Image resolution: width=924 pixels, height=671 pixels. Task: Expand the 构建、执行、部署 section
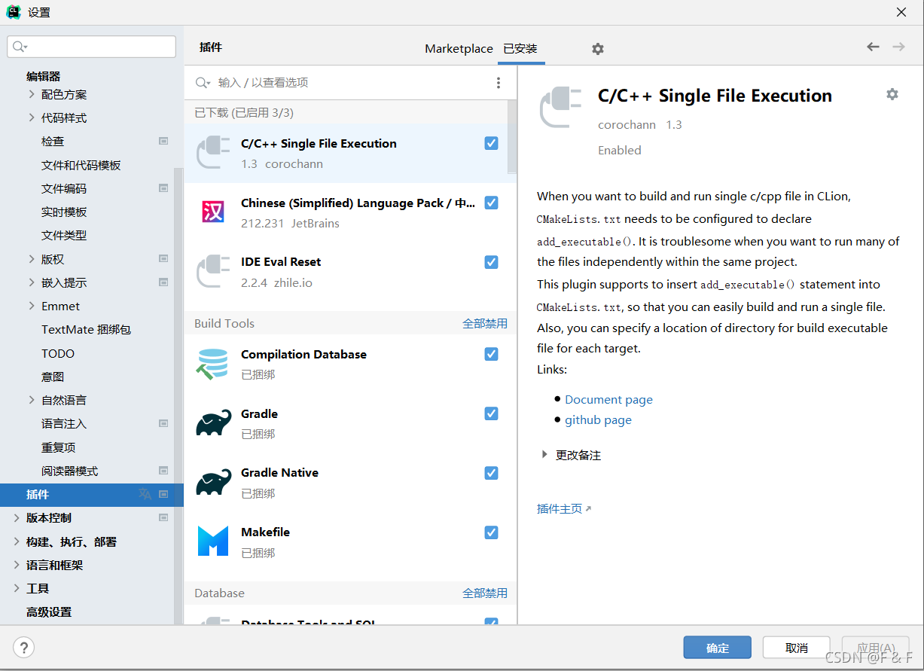click(17, 541)
